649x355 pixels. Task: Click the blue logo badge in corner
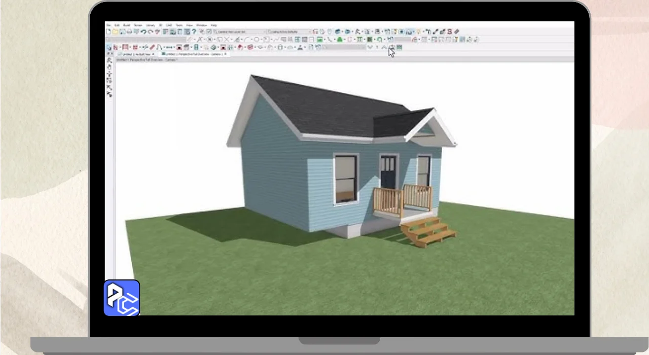coord(122,298)
